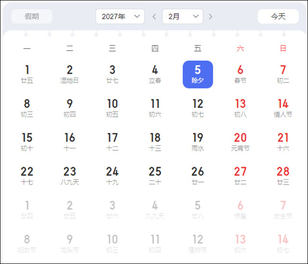
Task: Open the 2月 month dropdown
Action: click(x=183, y=16)
